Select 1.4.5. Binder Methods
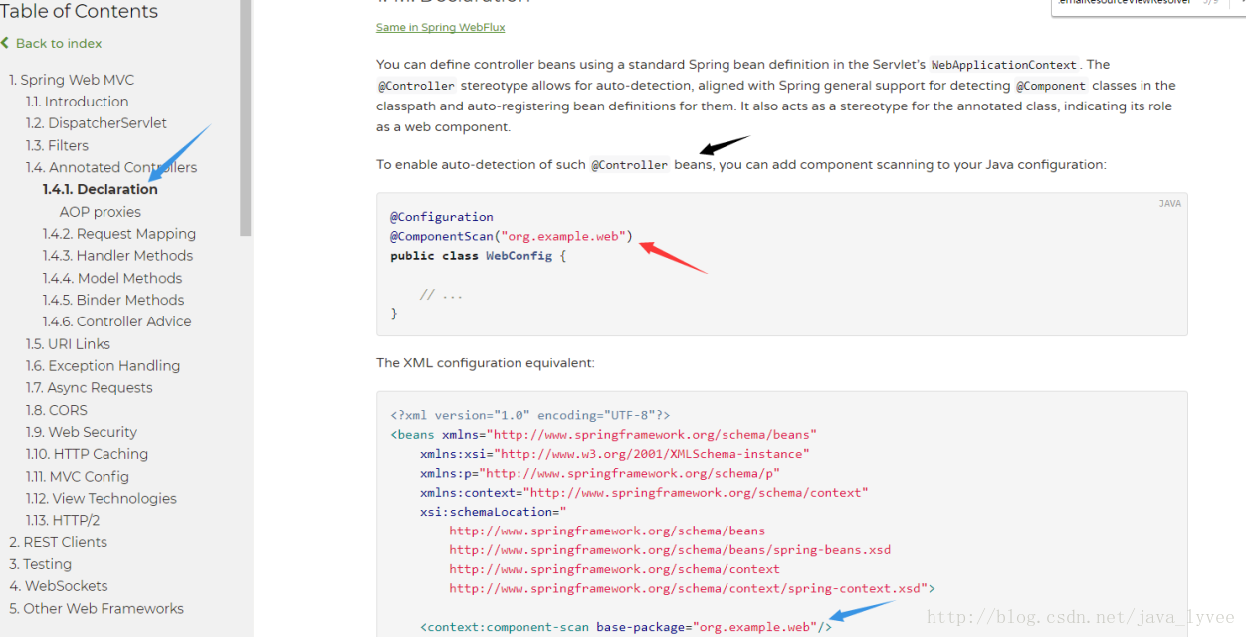Image resolution: width=1246 pixels, height=637 pixels. click(x=113, y=300)
